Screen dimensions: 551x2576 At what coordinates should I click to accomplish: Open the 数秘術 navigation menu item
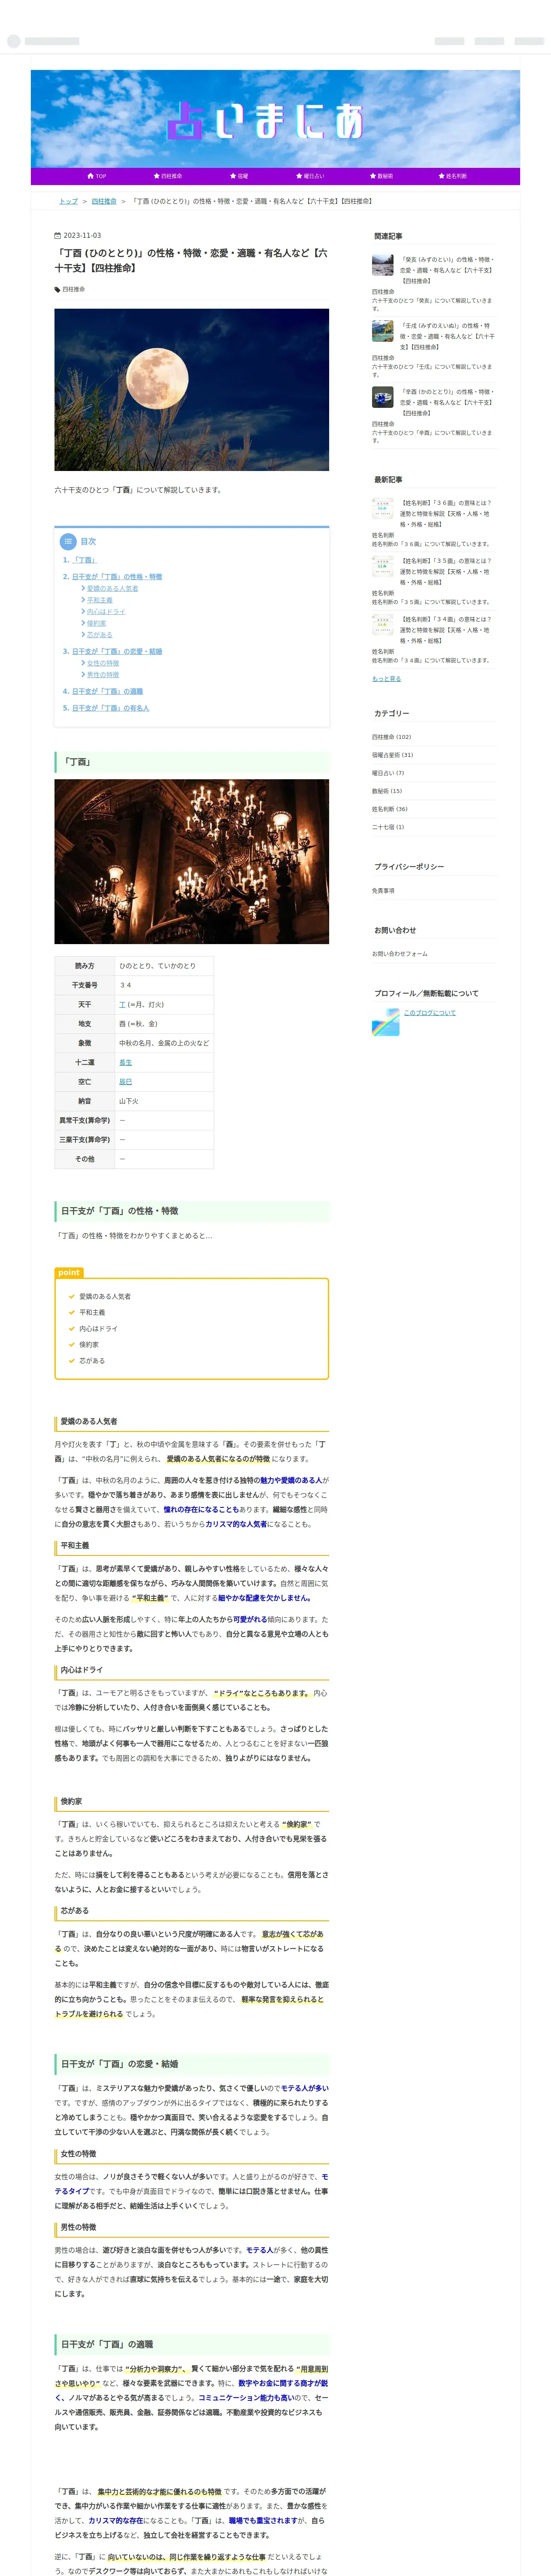click(x=381, y=176)
